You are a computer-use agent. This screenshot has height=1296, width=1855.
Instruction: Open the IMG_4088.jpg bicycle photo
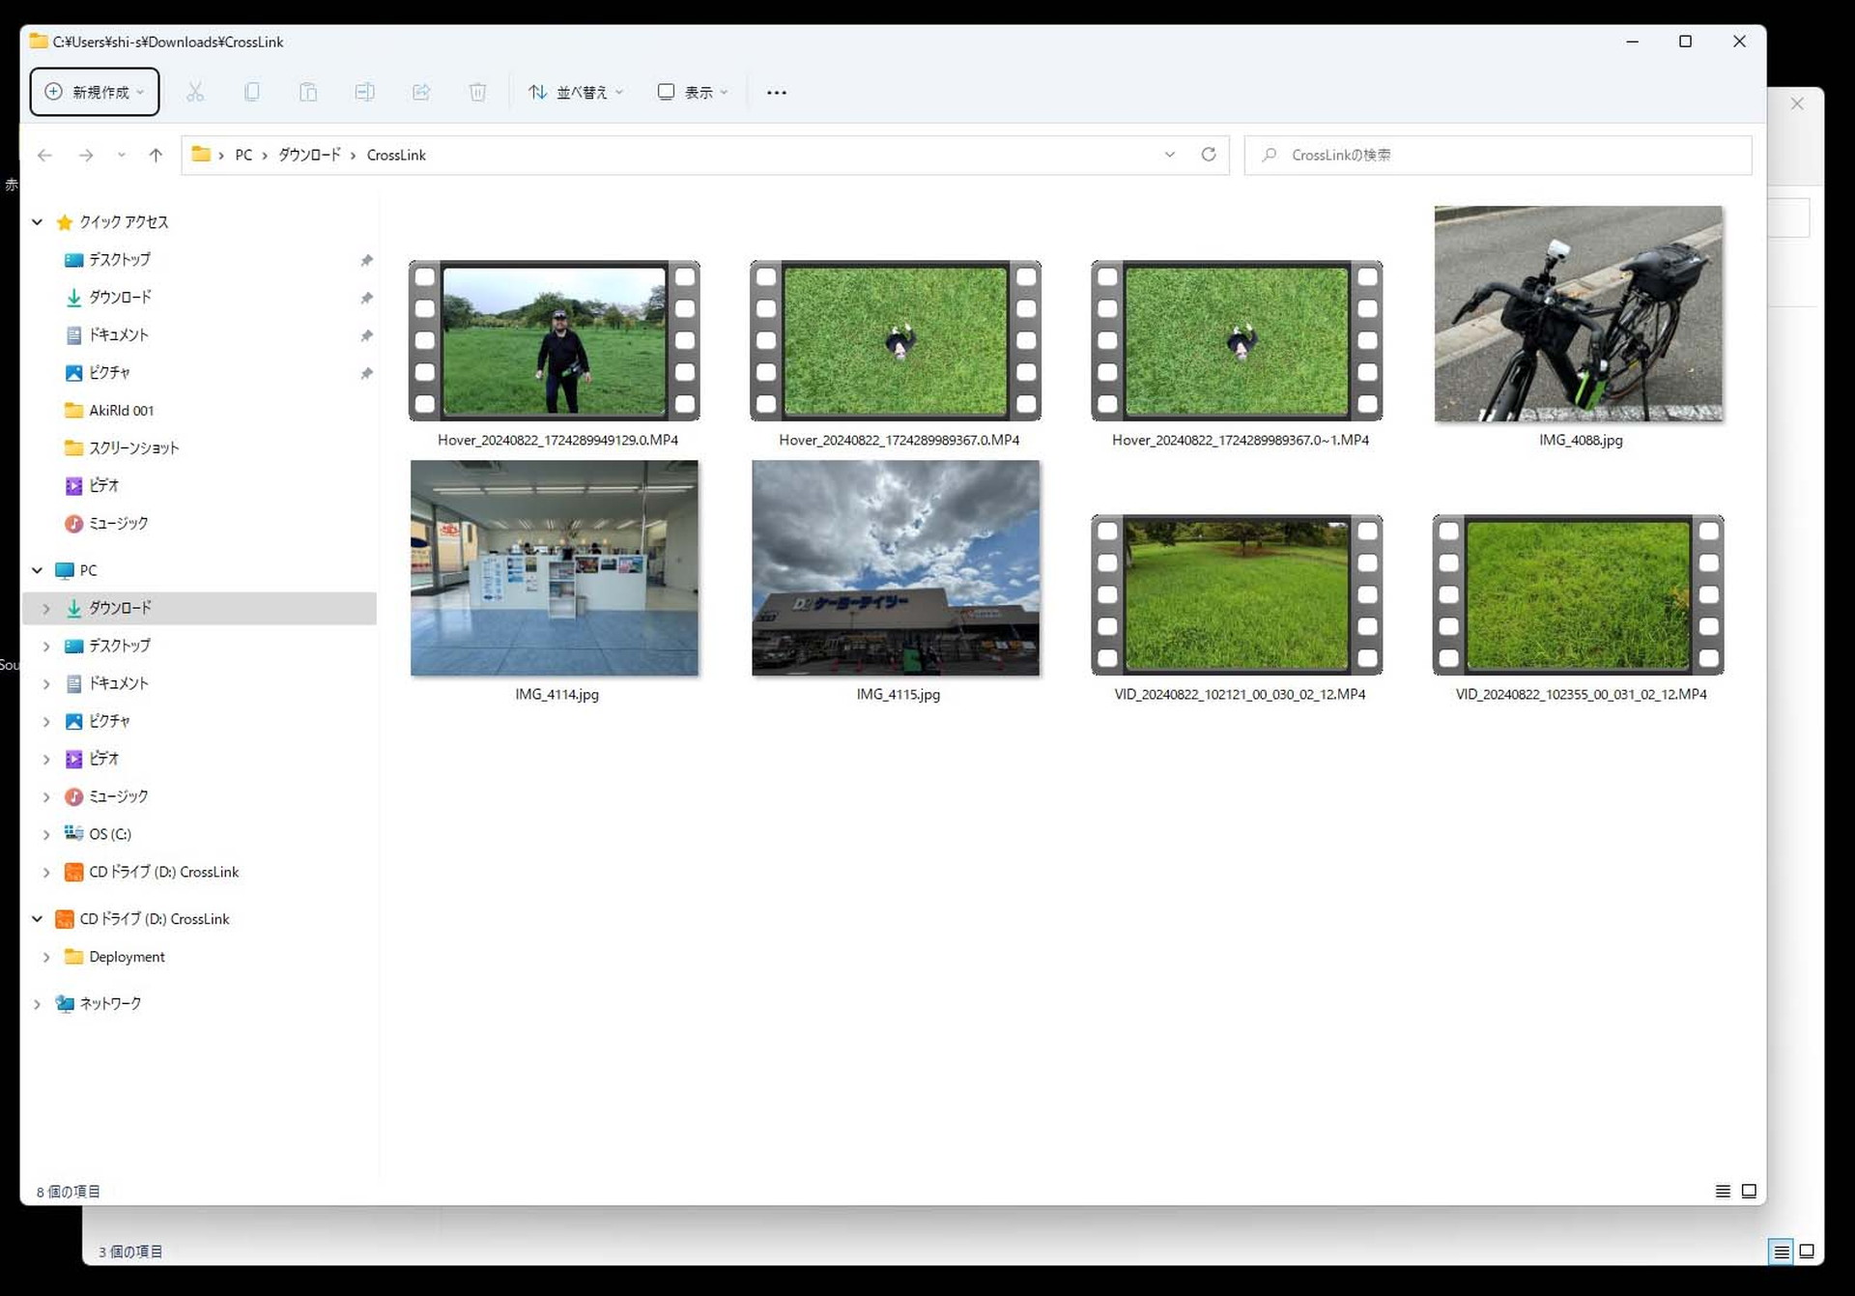coord(1578,313)
